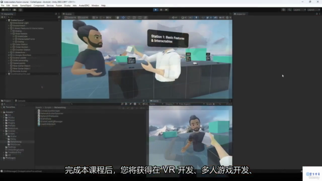Image resolution: width=322 pixels, height=181 pixels.
Task: Open the Center pivot dropdown in Scene
Action: tap(70, 18)
